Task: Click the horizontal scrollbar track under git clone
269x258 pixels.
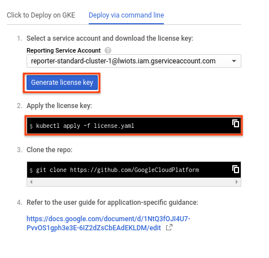Action: tap(134, 182)
